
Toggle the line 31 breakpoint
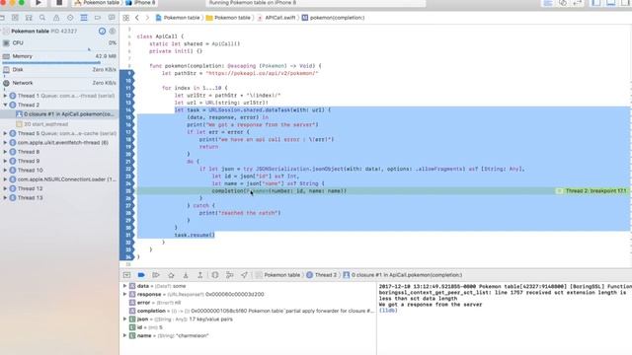[x=127, y=235]
